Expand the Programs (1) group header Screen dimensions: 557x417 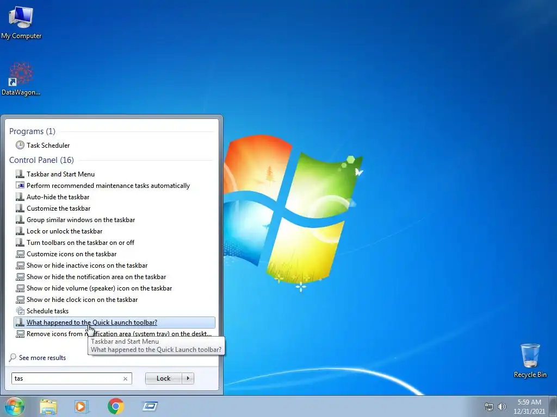pos(32,131)
